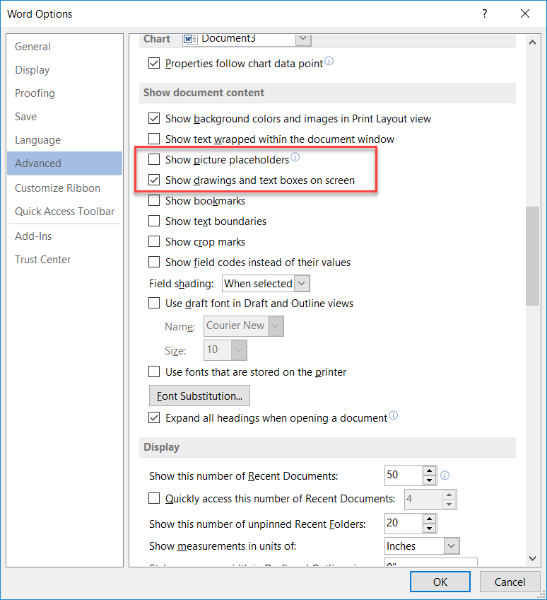Enable Show crop marks checkbox

(154, 241)
